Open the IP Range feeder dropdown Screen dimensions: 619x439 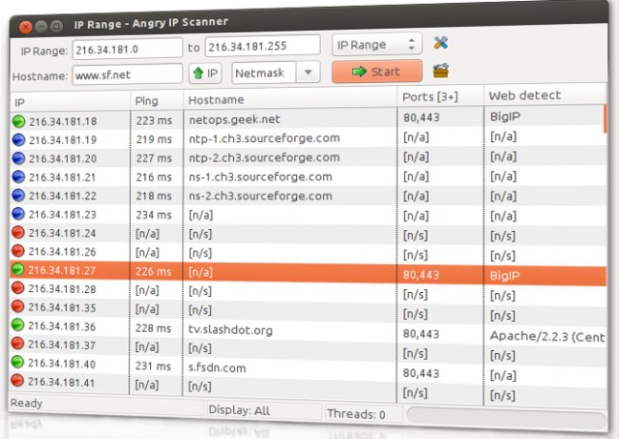[376, 44]
